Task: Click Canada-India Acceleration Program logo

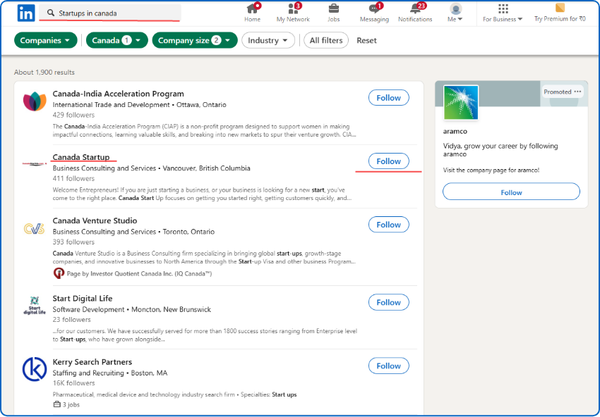Action: pyautogui.click(x=35, y=101)
